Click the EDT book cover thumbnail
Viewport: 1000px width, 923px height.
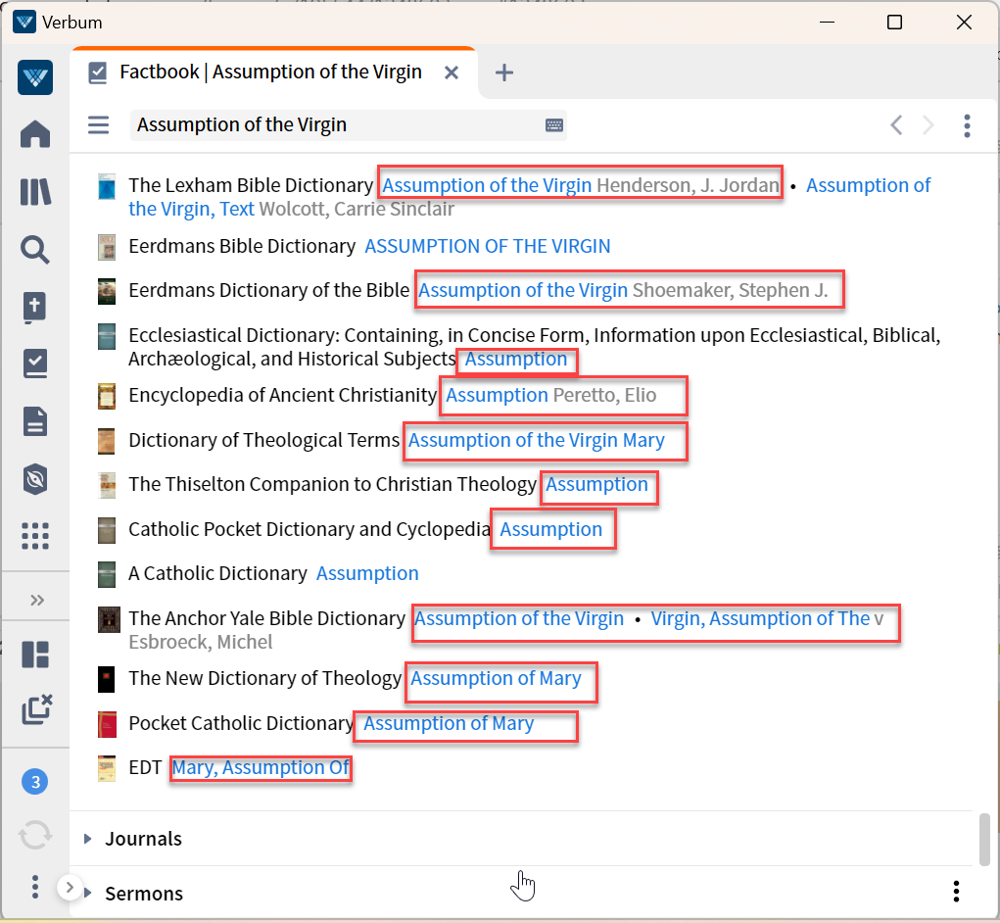tap(107, 768)
